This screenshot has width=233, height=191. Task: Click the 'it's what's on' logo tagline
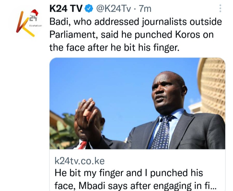(x=36, y=26)
